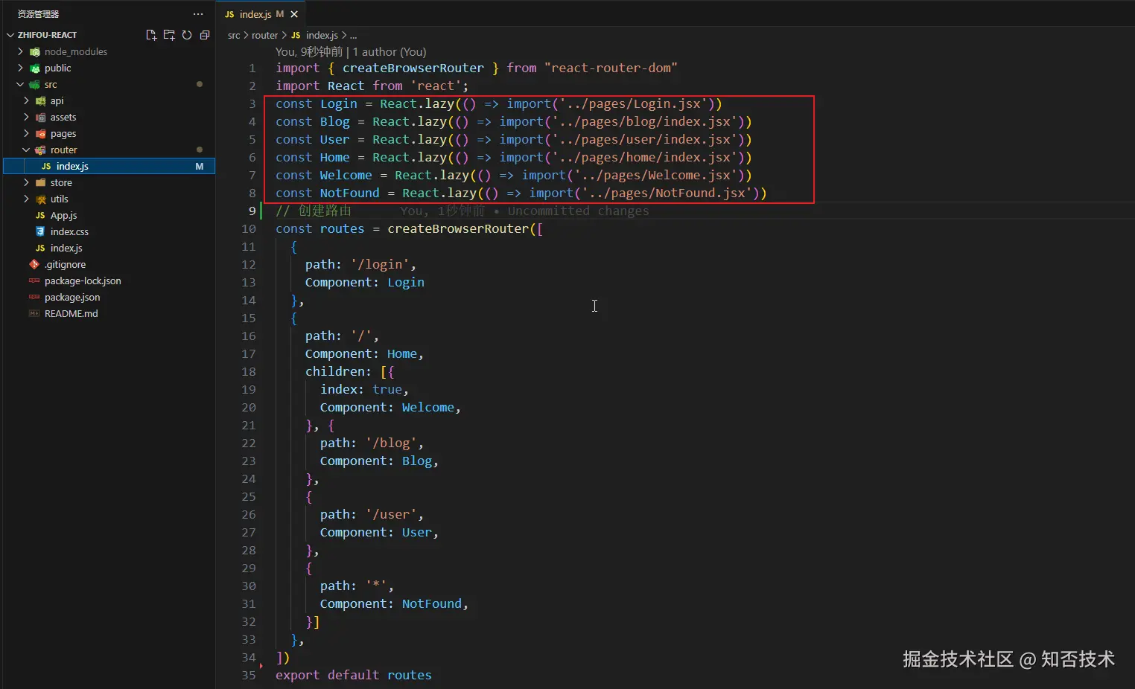Click the '/user' path string
The width and height of the screenshot is (1135, 689).
point(391,514)
